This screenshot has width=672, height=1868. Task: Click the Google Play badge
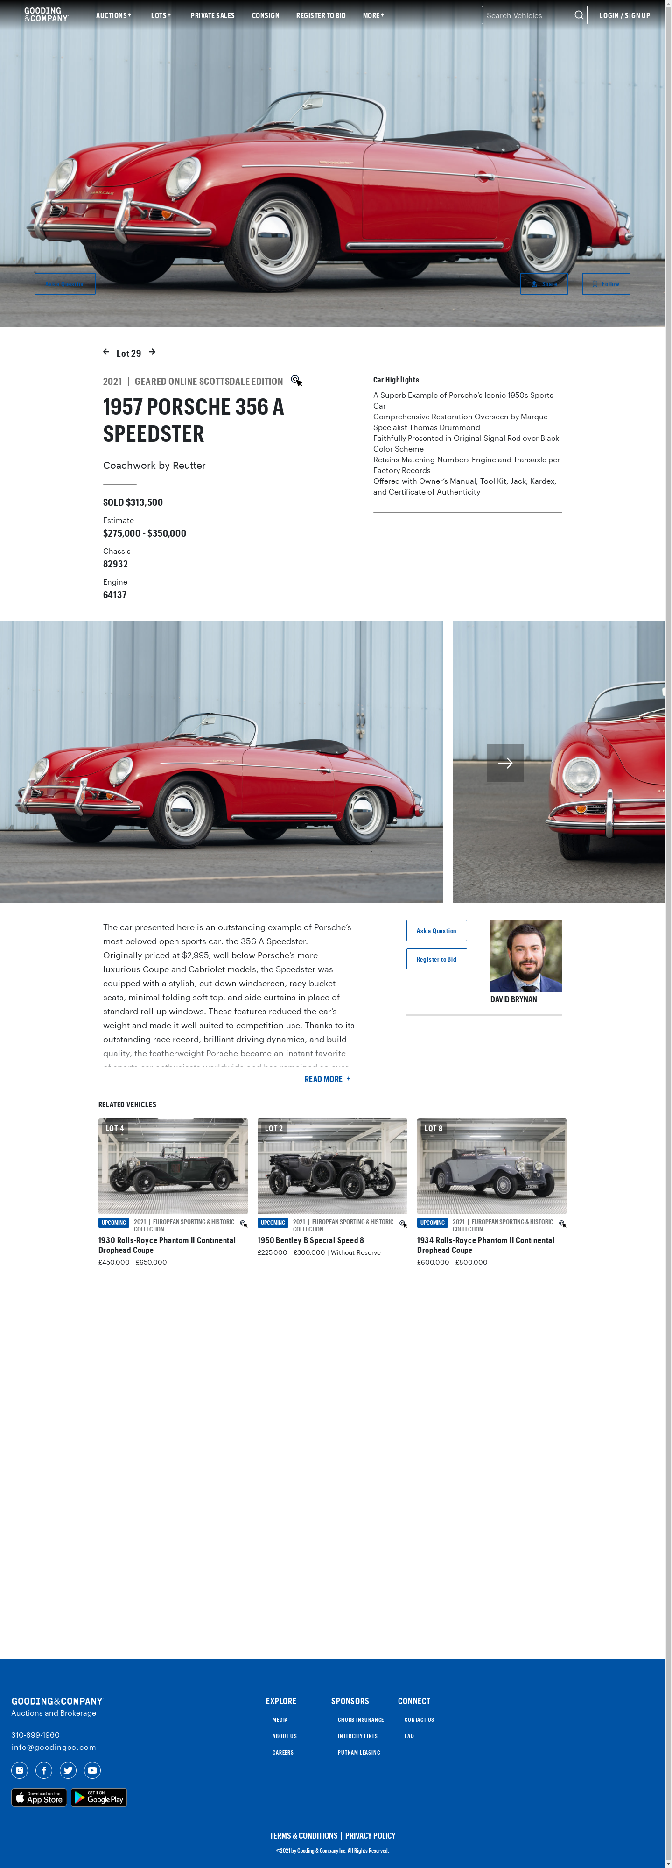[98, 1797]
